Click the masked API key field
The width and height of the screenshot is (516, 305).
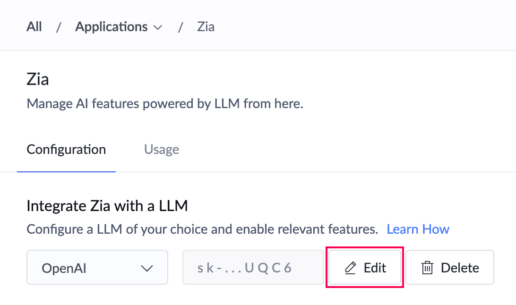point(253,268)
